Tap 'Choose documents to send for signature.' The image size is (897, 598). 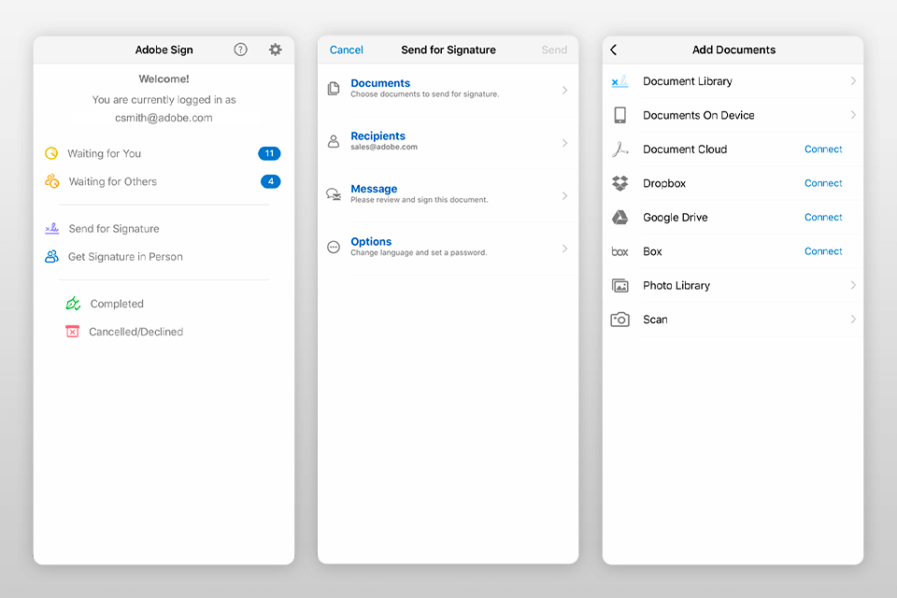pos(425,94)
